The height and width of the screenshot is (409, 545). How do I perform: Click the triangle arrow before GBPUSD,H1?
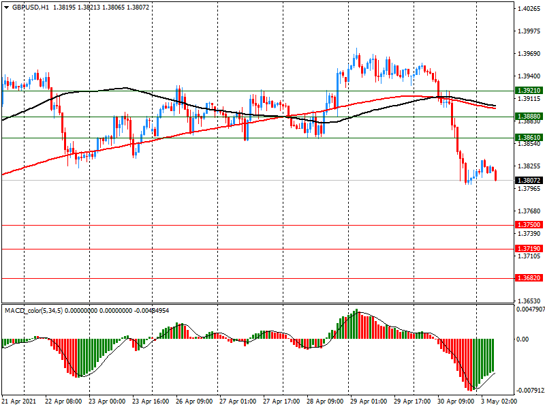coord(6,7)
